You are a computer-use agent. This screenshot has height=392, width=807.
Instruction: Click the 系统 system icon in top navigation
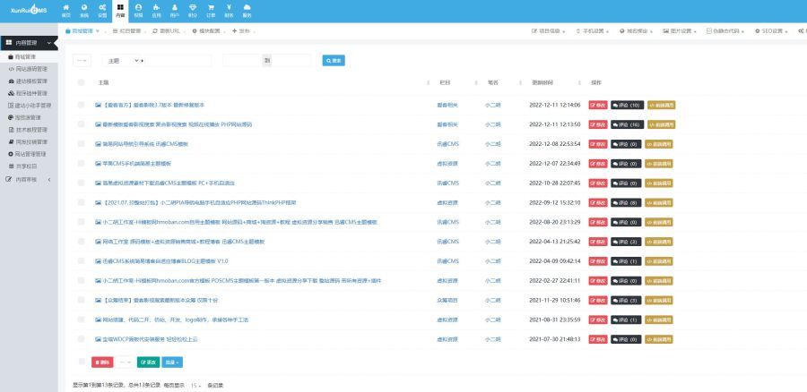tap(84, 10)
